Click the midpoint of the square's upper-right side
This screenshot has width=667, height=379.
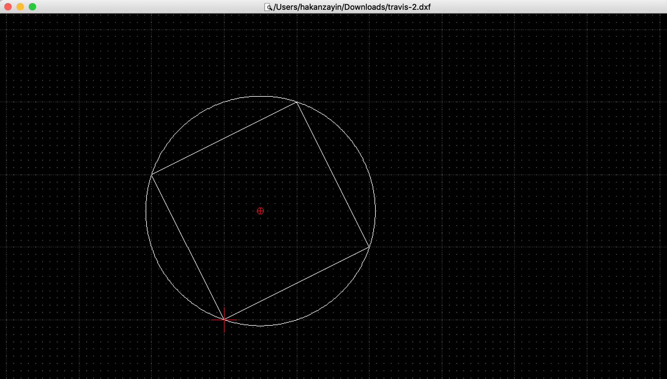(x=333, y=175)
